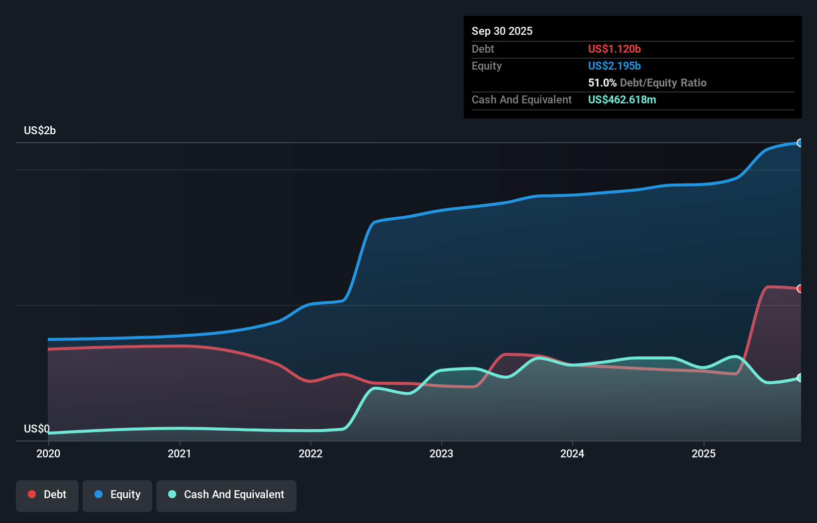Click the Cash And Equivalent value US$462.618m
The image size is (817, 523).
(x=622, y=99)
